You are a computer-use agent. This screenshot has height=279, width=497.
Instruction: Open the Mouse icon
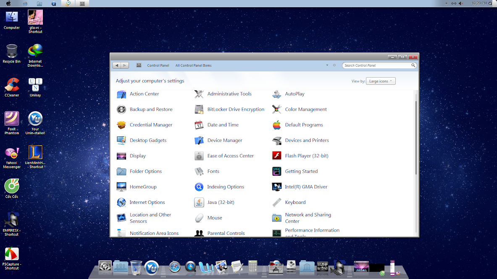[x=199, y=218]
